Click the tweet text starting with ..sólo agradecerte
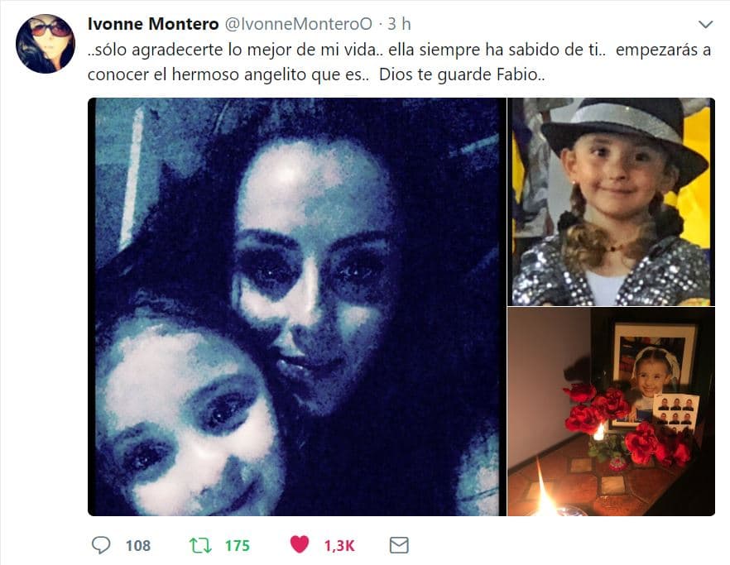 (x=399, y=62)
